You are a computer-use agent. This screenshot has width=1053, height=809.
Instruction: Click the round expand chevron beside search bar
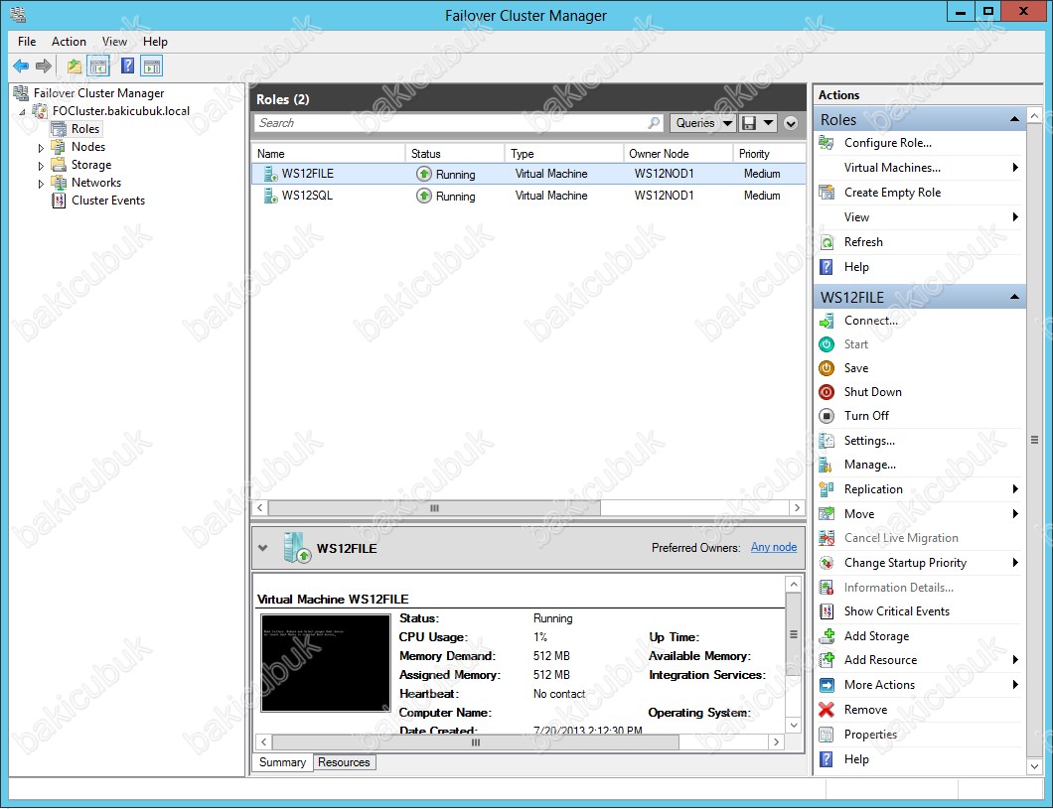pos(791,123)
